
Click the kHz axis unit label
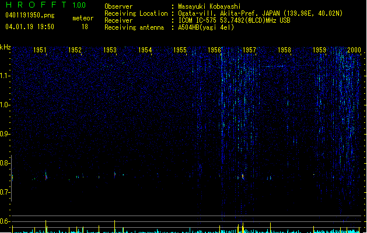[x=5, y=47]
